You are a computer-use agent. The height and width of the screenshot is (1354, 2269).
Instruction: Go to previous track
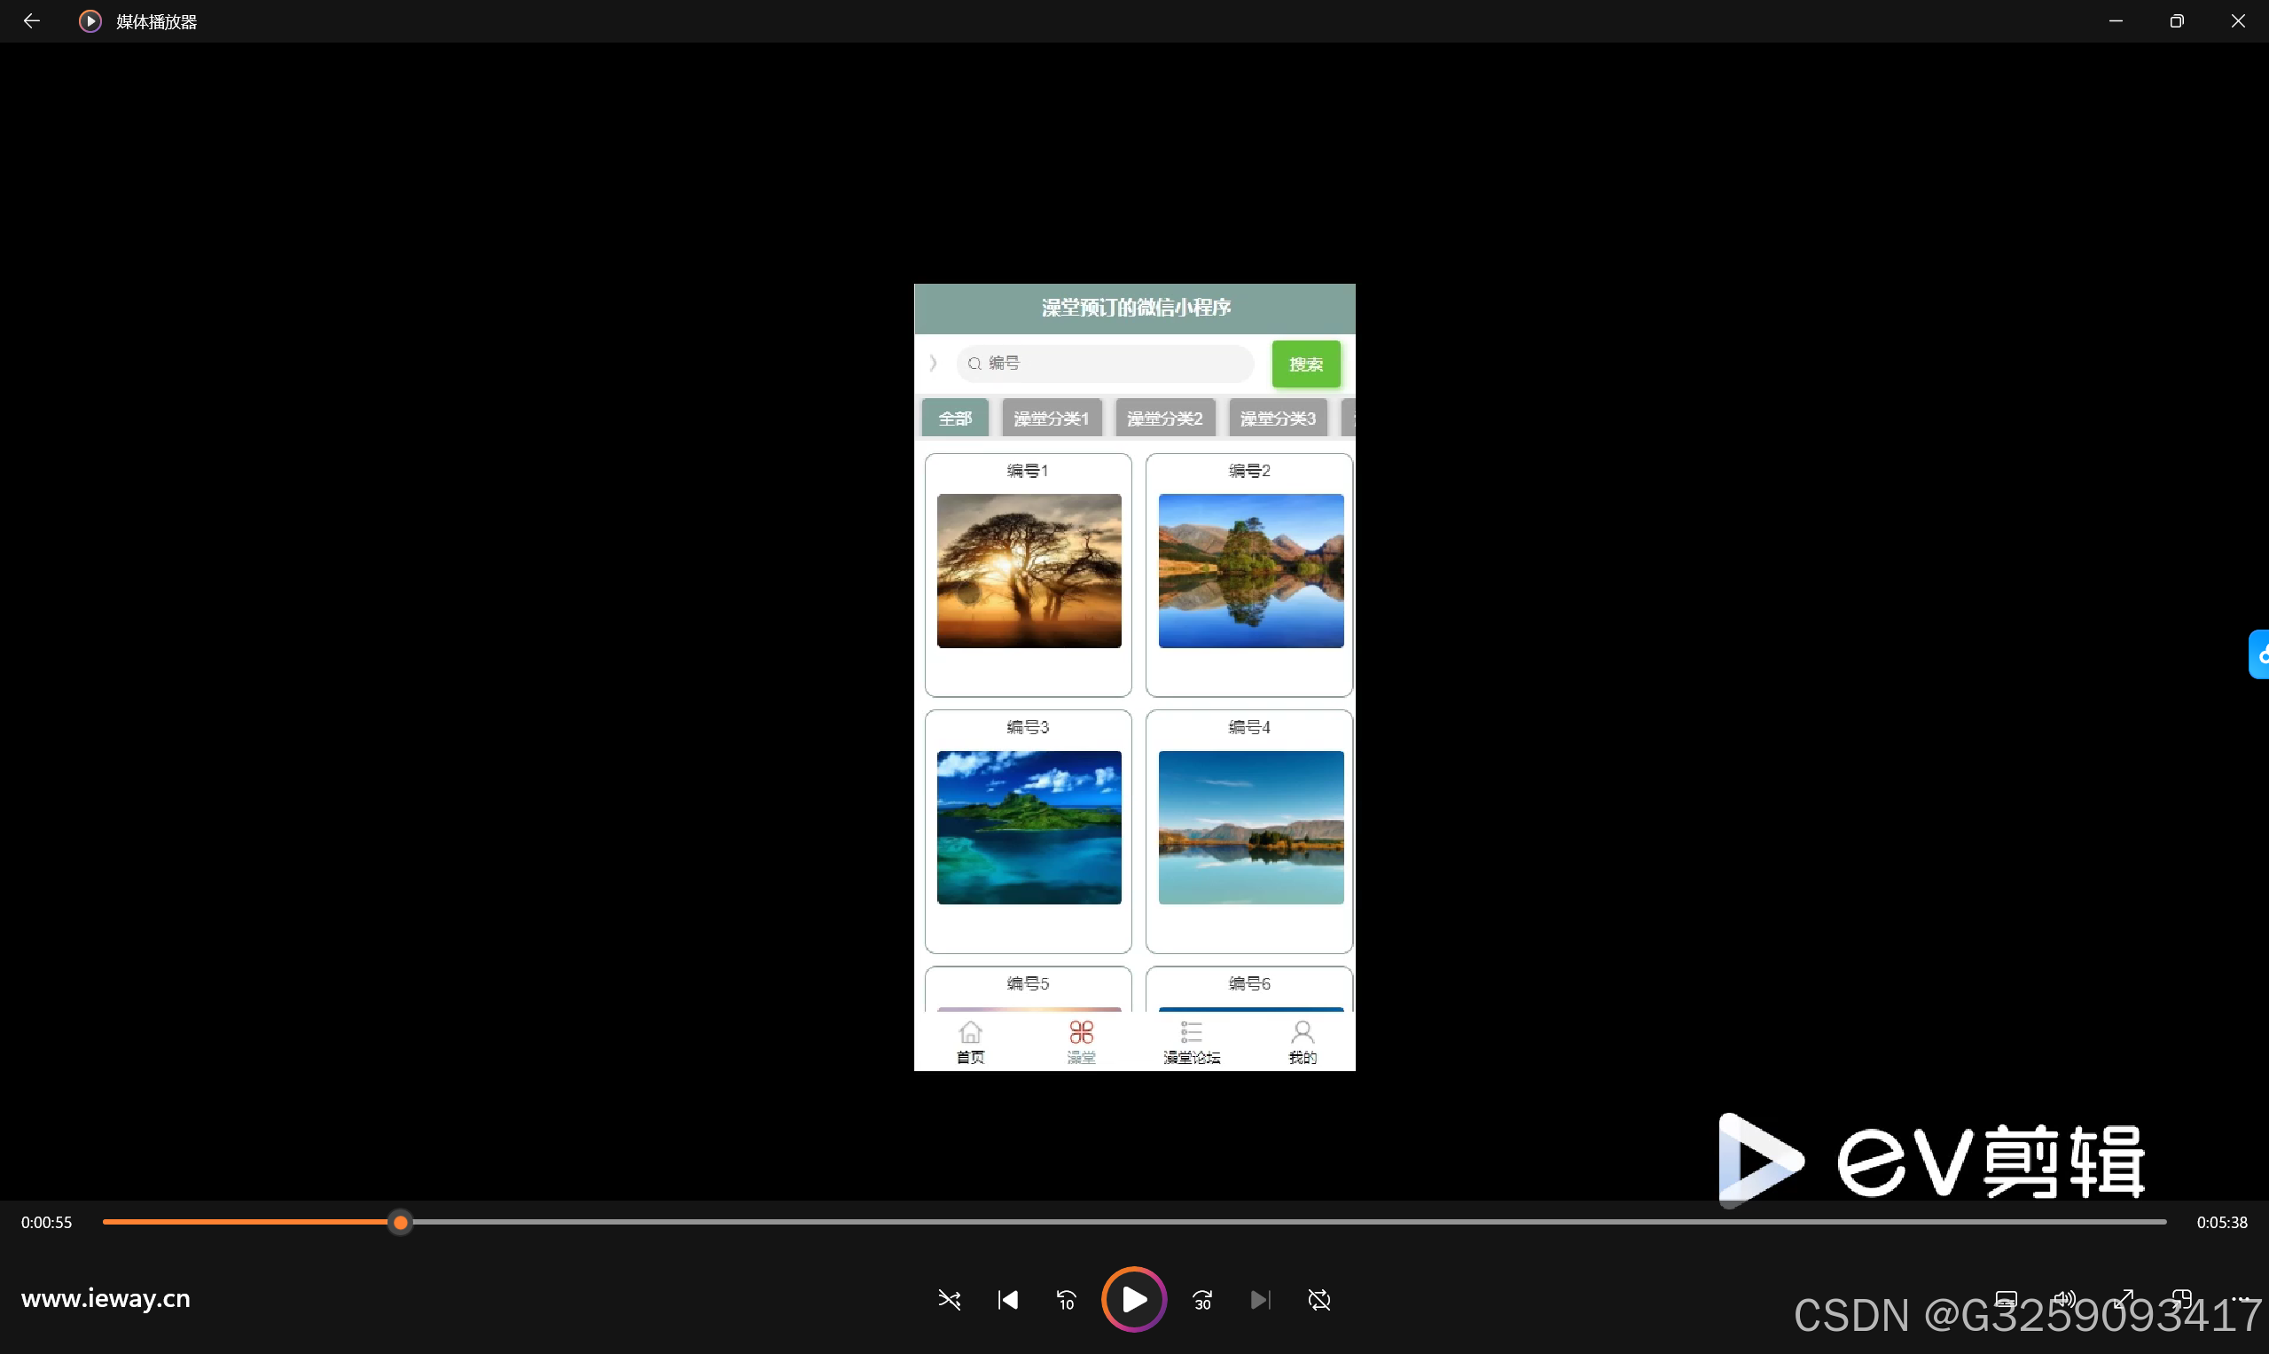coord(1007,1299)
